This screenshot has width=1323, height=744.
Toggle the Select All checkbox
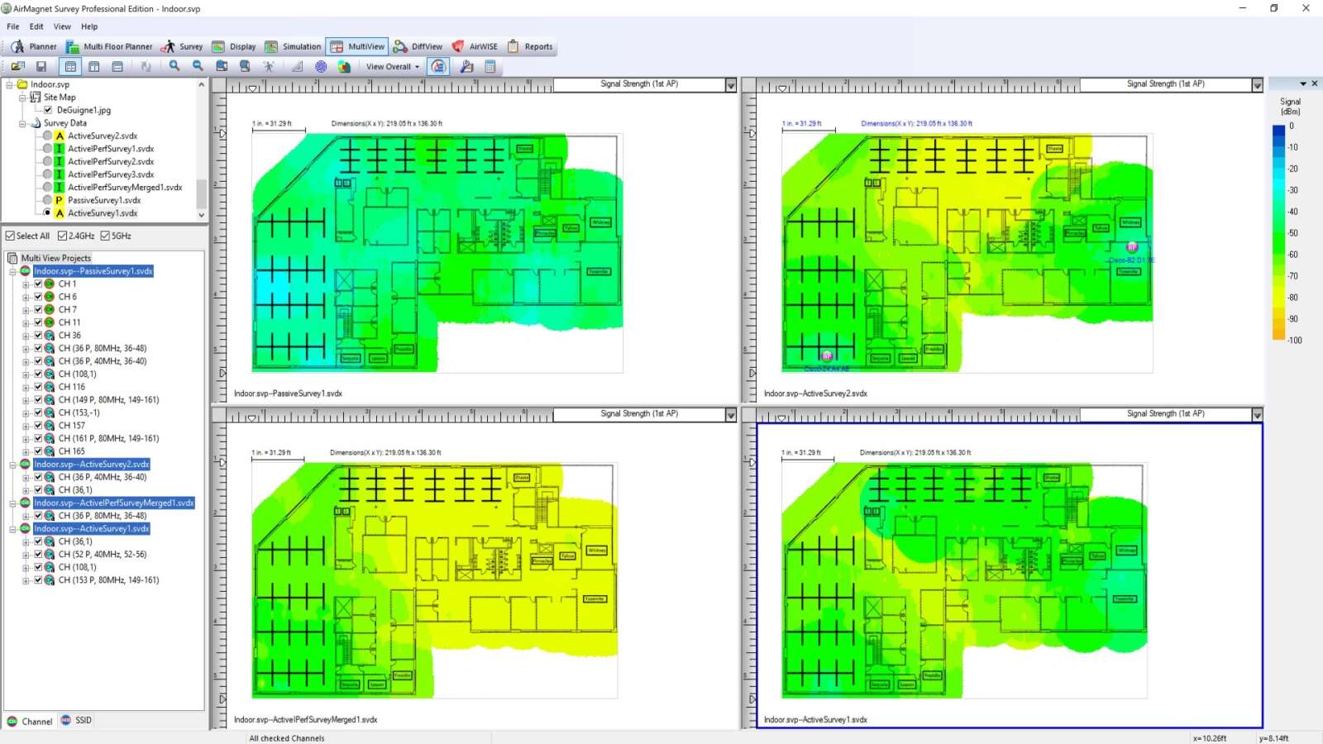pyautogui.click(x=10, y=236)
